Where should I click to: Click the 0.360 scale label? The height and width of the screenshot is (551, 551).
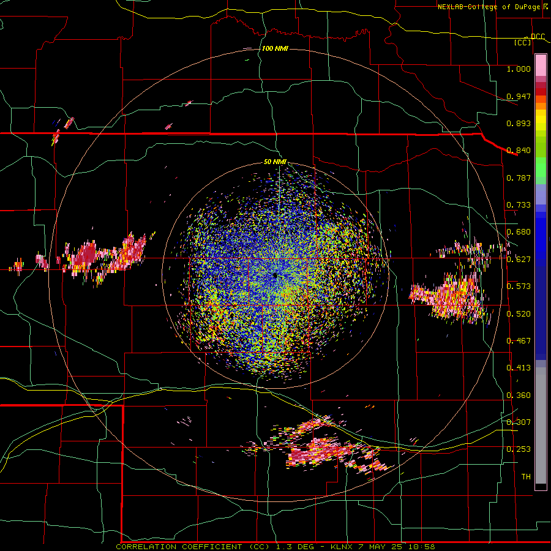coord(519,395)
